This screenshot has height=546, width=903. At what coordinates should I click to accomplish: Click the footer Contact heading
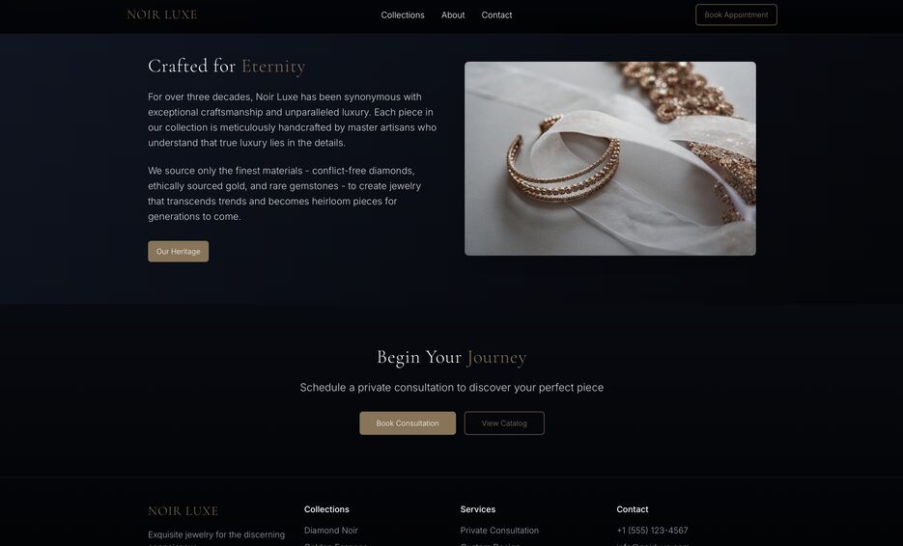pyautogui.click(x=632, y=509)
